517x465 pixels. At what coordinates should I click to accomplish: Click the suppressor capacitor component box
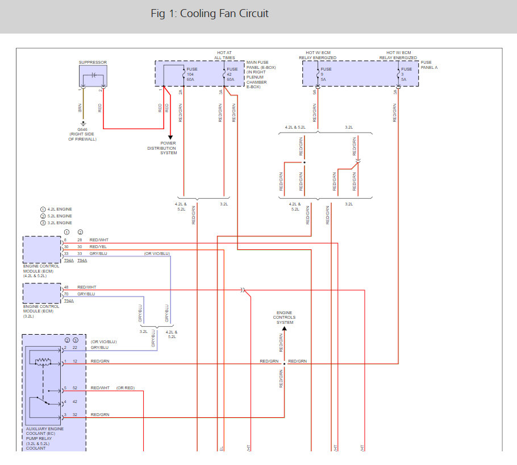click(93, 76)
